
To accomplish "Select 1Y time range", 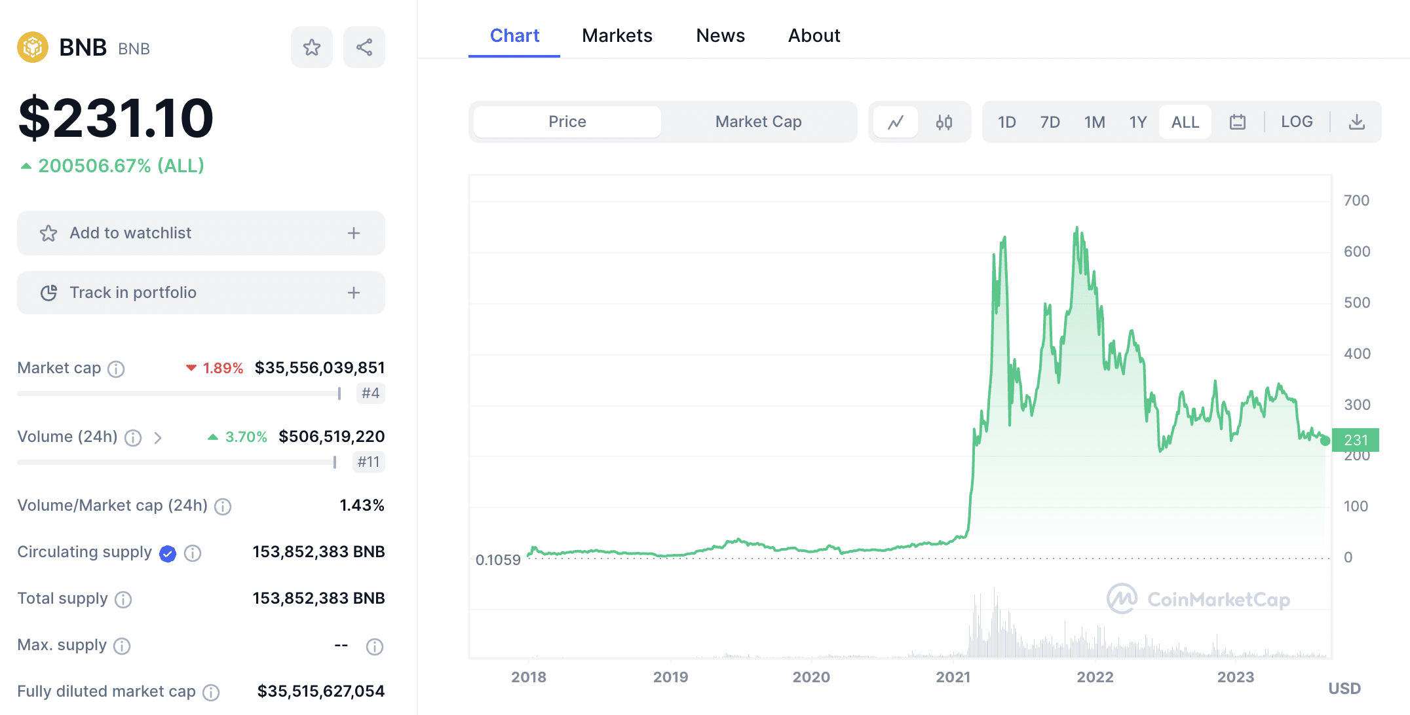I will pyautogui.click(x=1138, y=122).
